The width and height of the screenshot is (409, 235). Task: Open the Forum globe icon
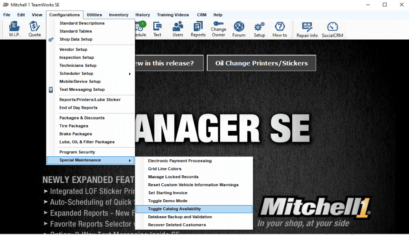click(x=239, y=29)
